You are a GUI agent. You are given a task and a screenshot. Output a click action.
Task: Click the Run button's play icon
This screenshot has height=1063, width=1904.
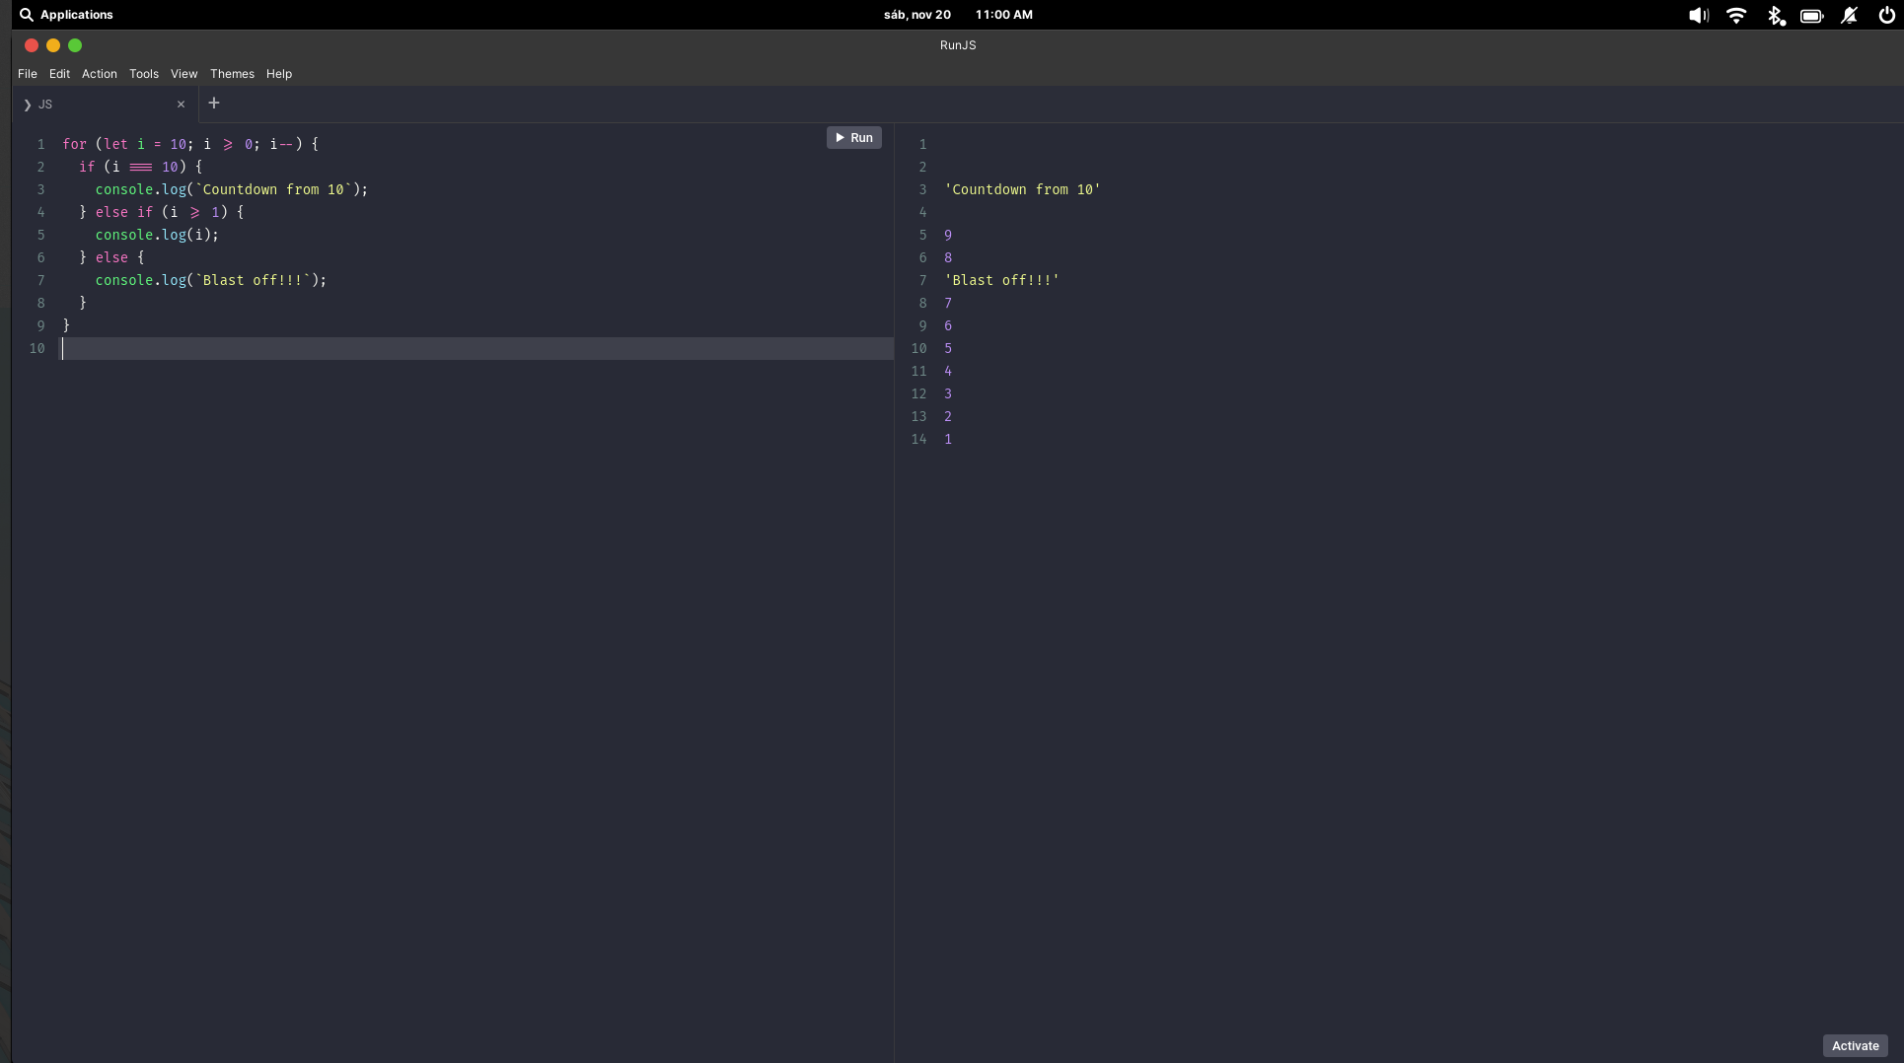pyautogui.click(x=841, y=138)
